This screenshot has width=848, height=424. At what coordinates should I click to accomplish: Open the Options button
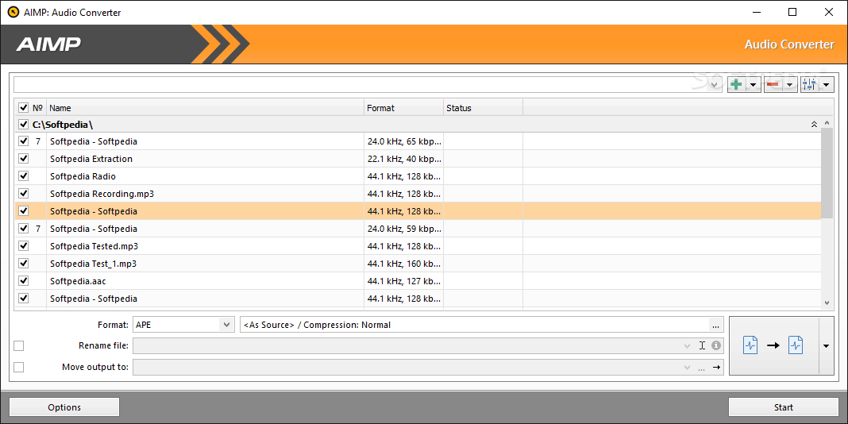tap(64, 407)
